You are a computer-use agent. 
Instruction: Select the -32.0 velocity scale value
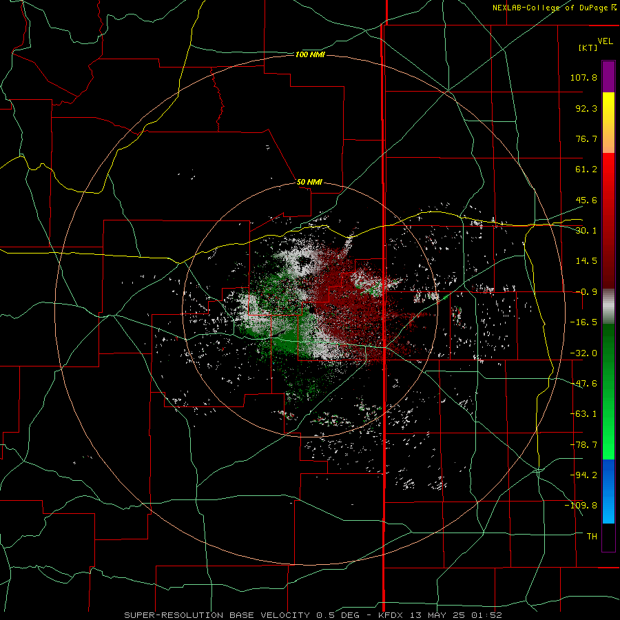[x=583, y=353]
